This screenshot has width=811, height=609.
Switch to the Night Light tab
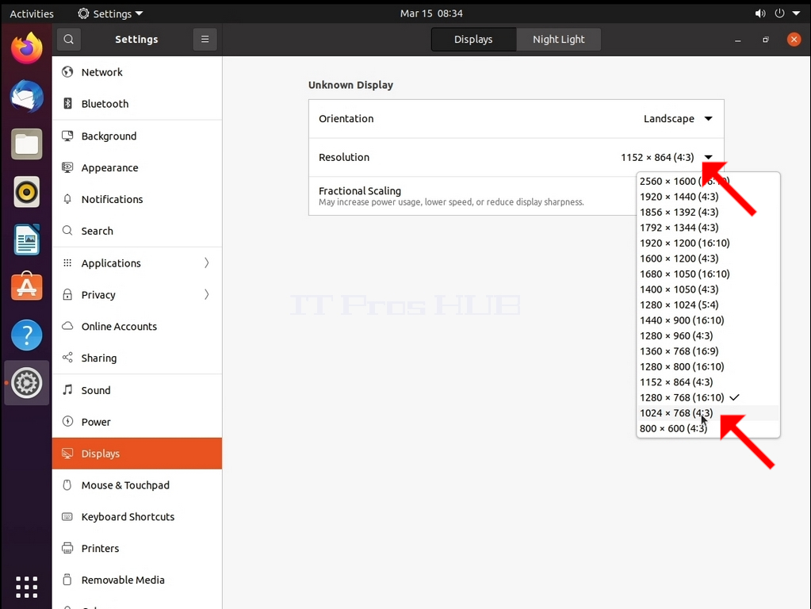click(x=559, y=40)
